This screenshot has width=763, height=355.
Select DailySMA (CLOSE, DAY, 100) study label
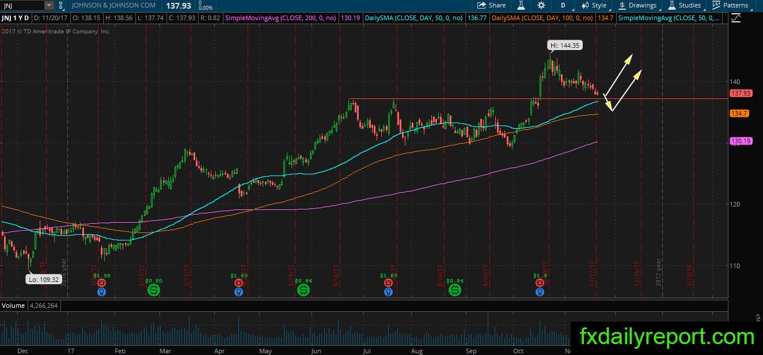click(x=542, y=18)
